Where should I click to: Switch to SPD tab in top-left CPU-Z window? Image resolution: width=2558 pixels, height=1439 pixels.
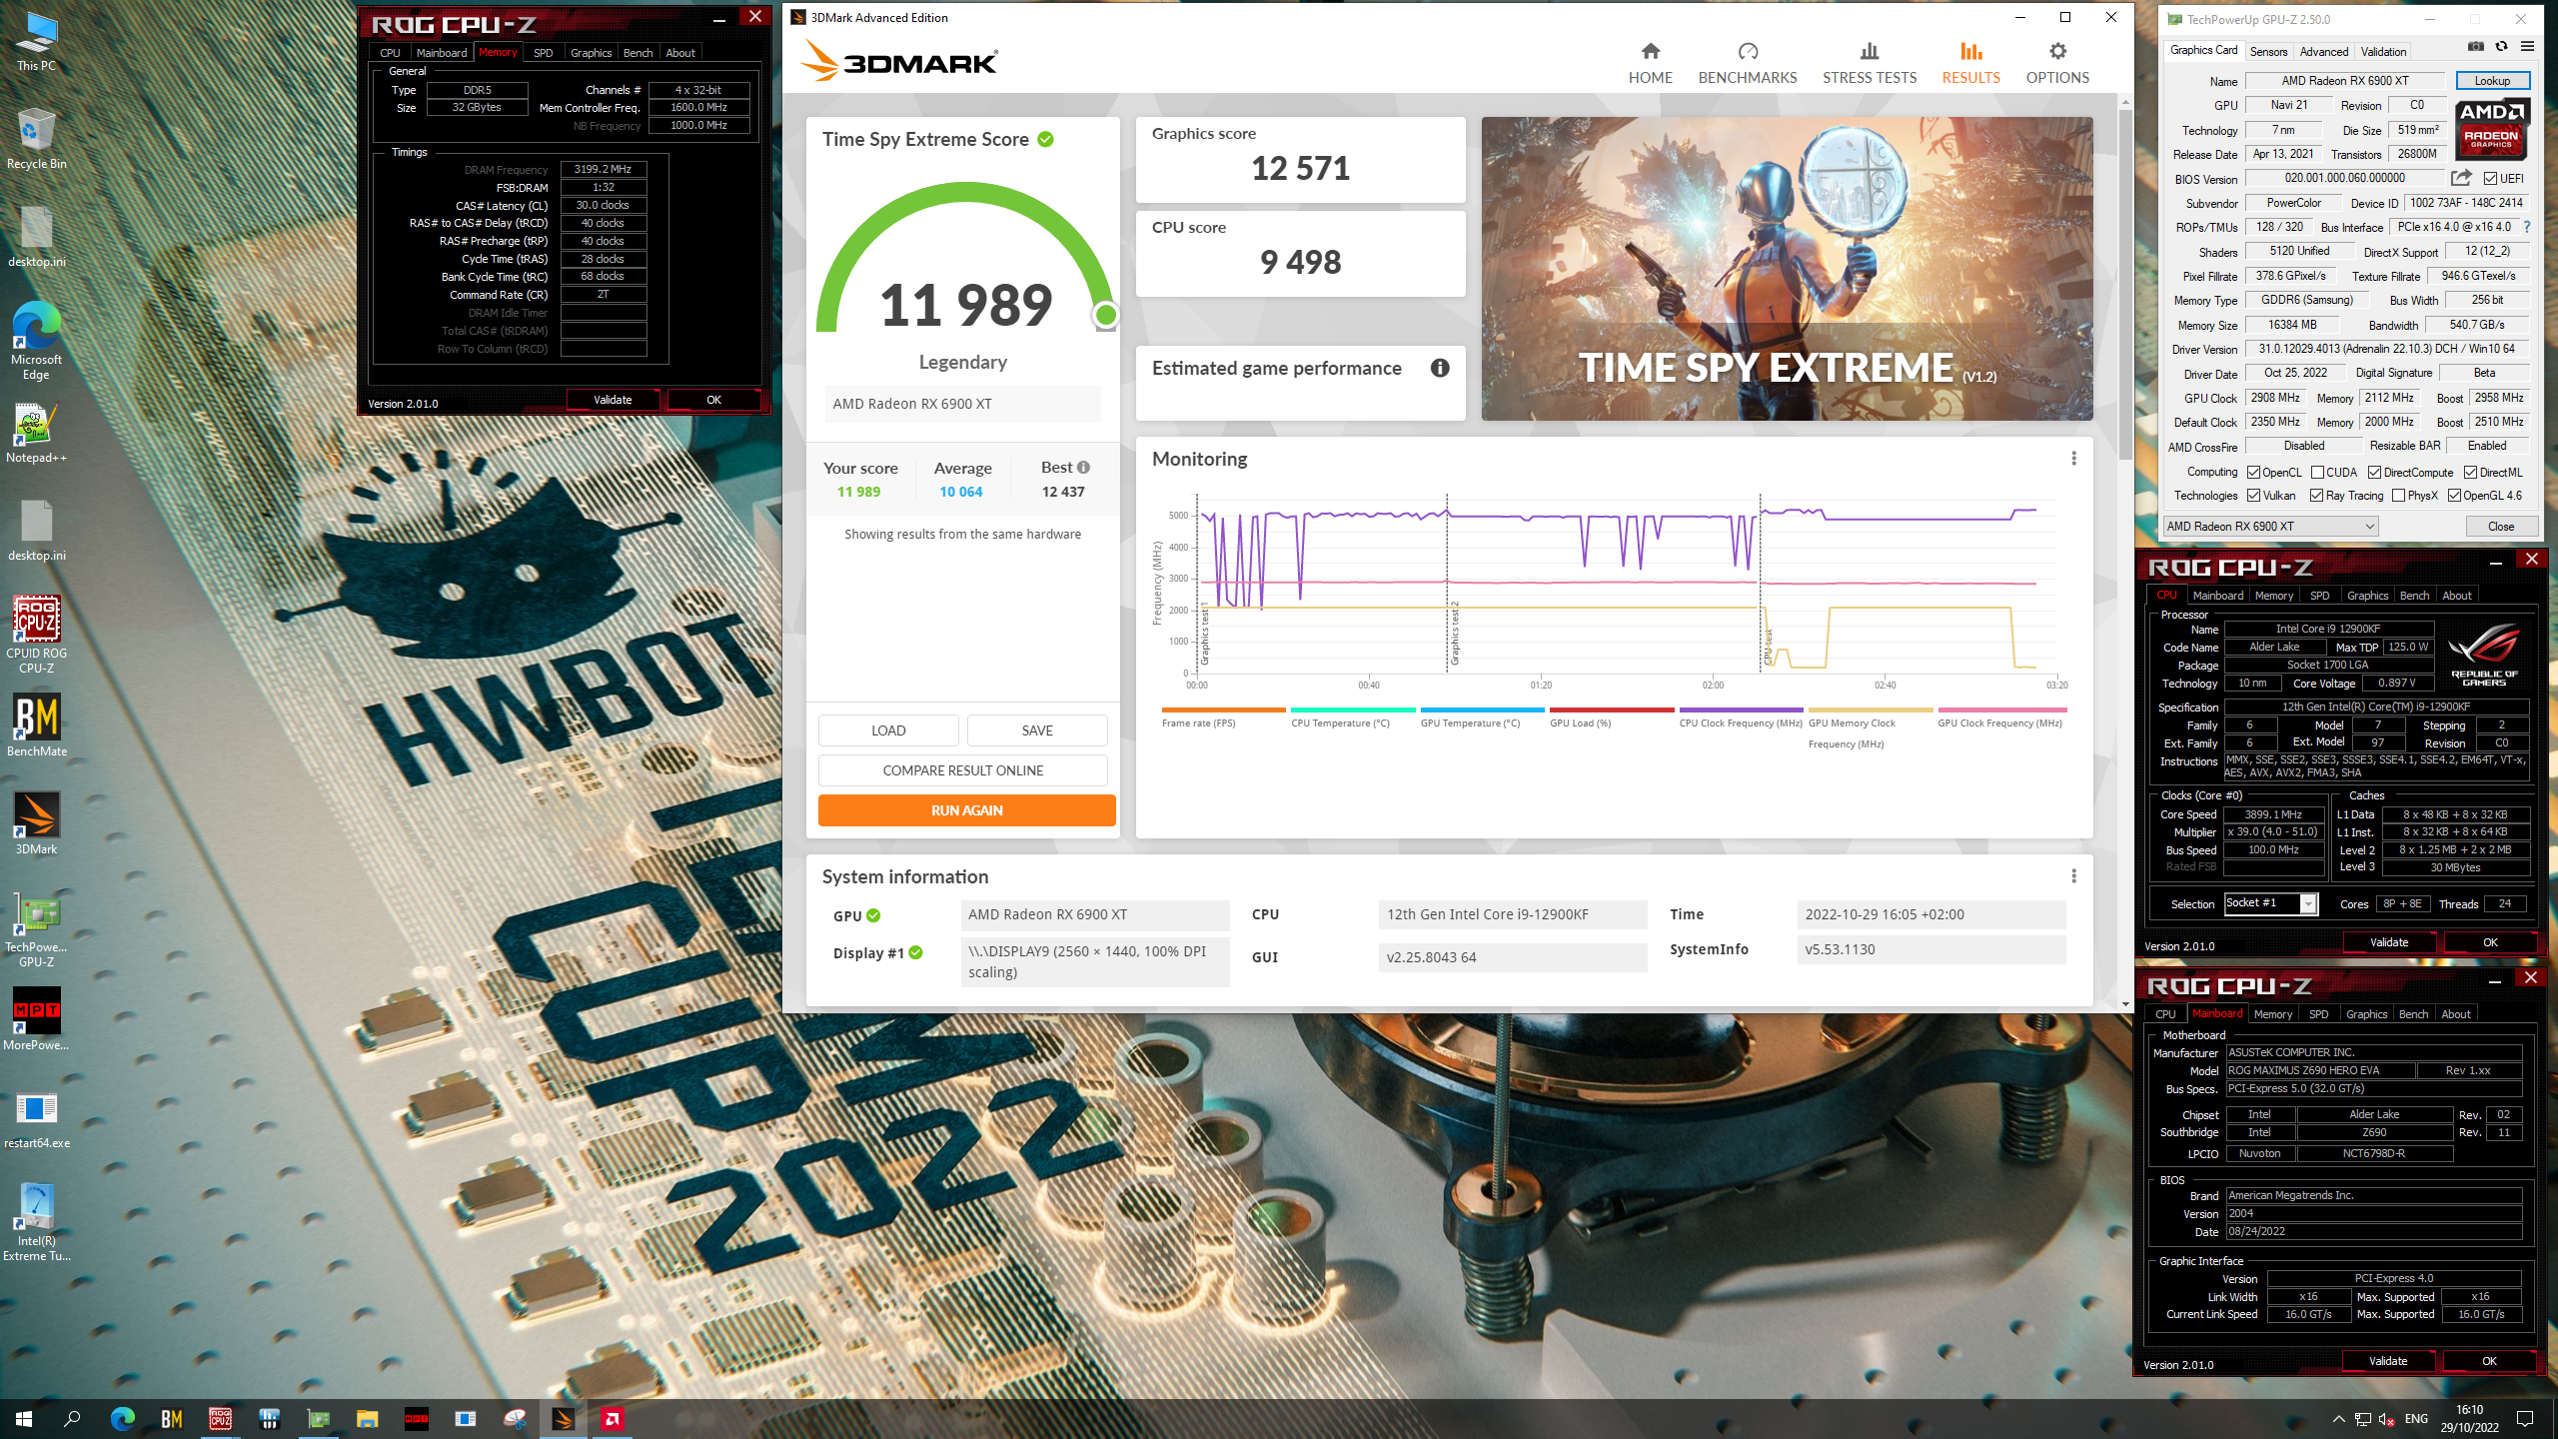click(x=543, y=53)
